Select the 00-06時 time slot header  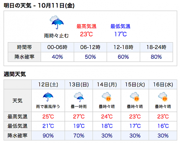click(57, 47)
